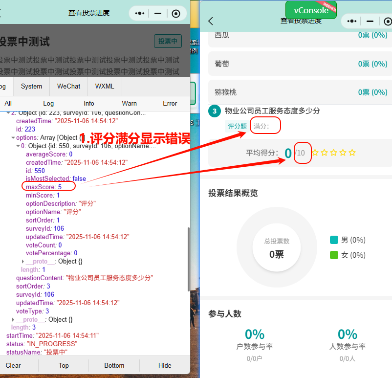Expand the __proto__ node above "length: 1"
Screen dimensions: 392x378
23,262
